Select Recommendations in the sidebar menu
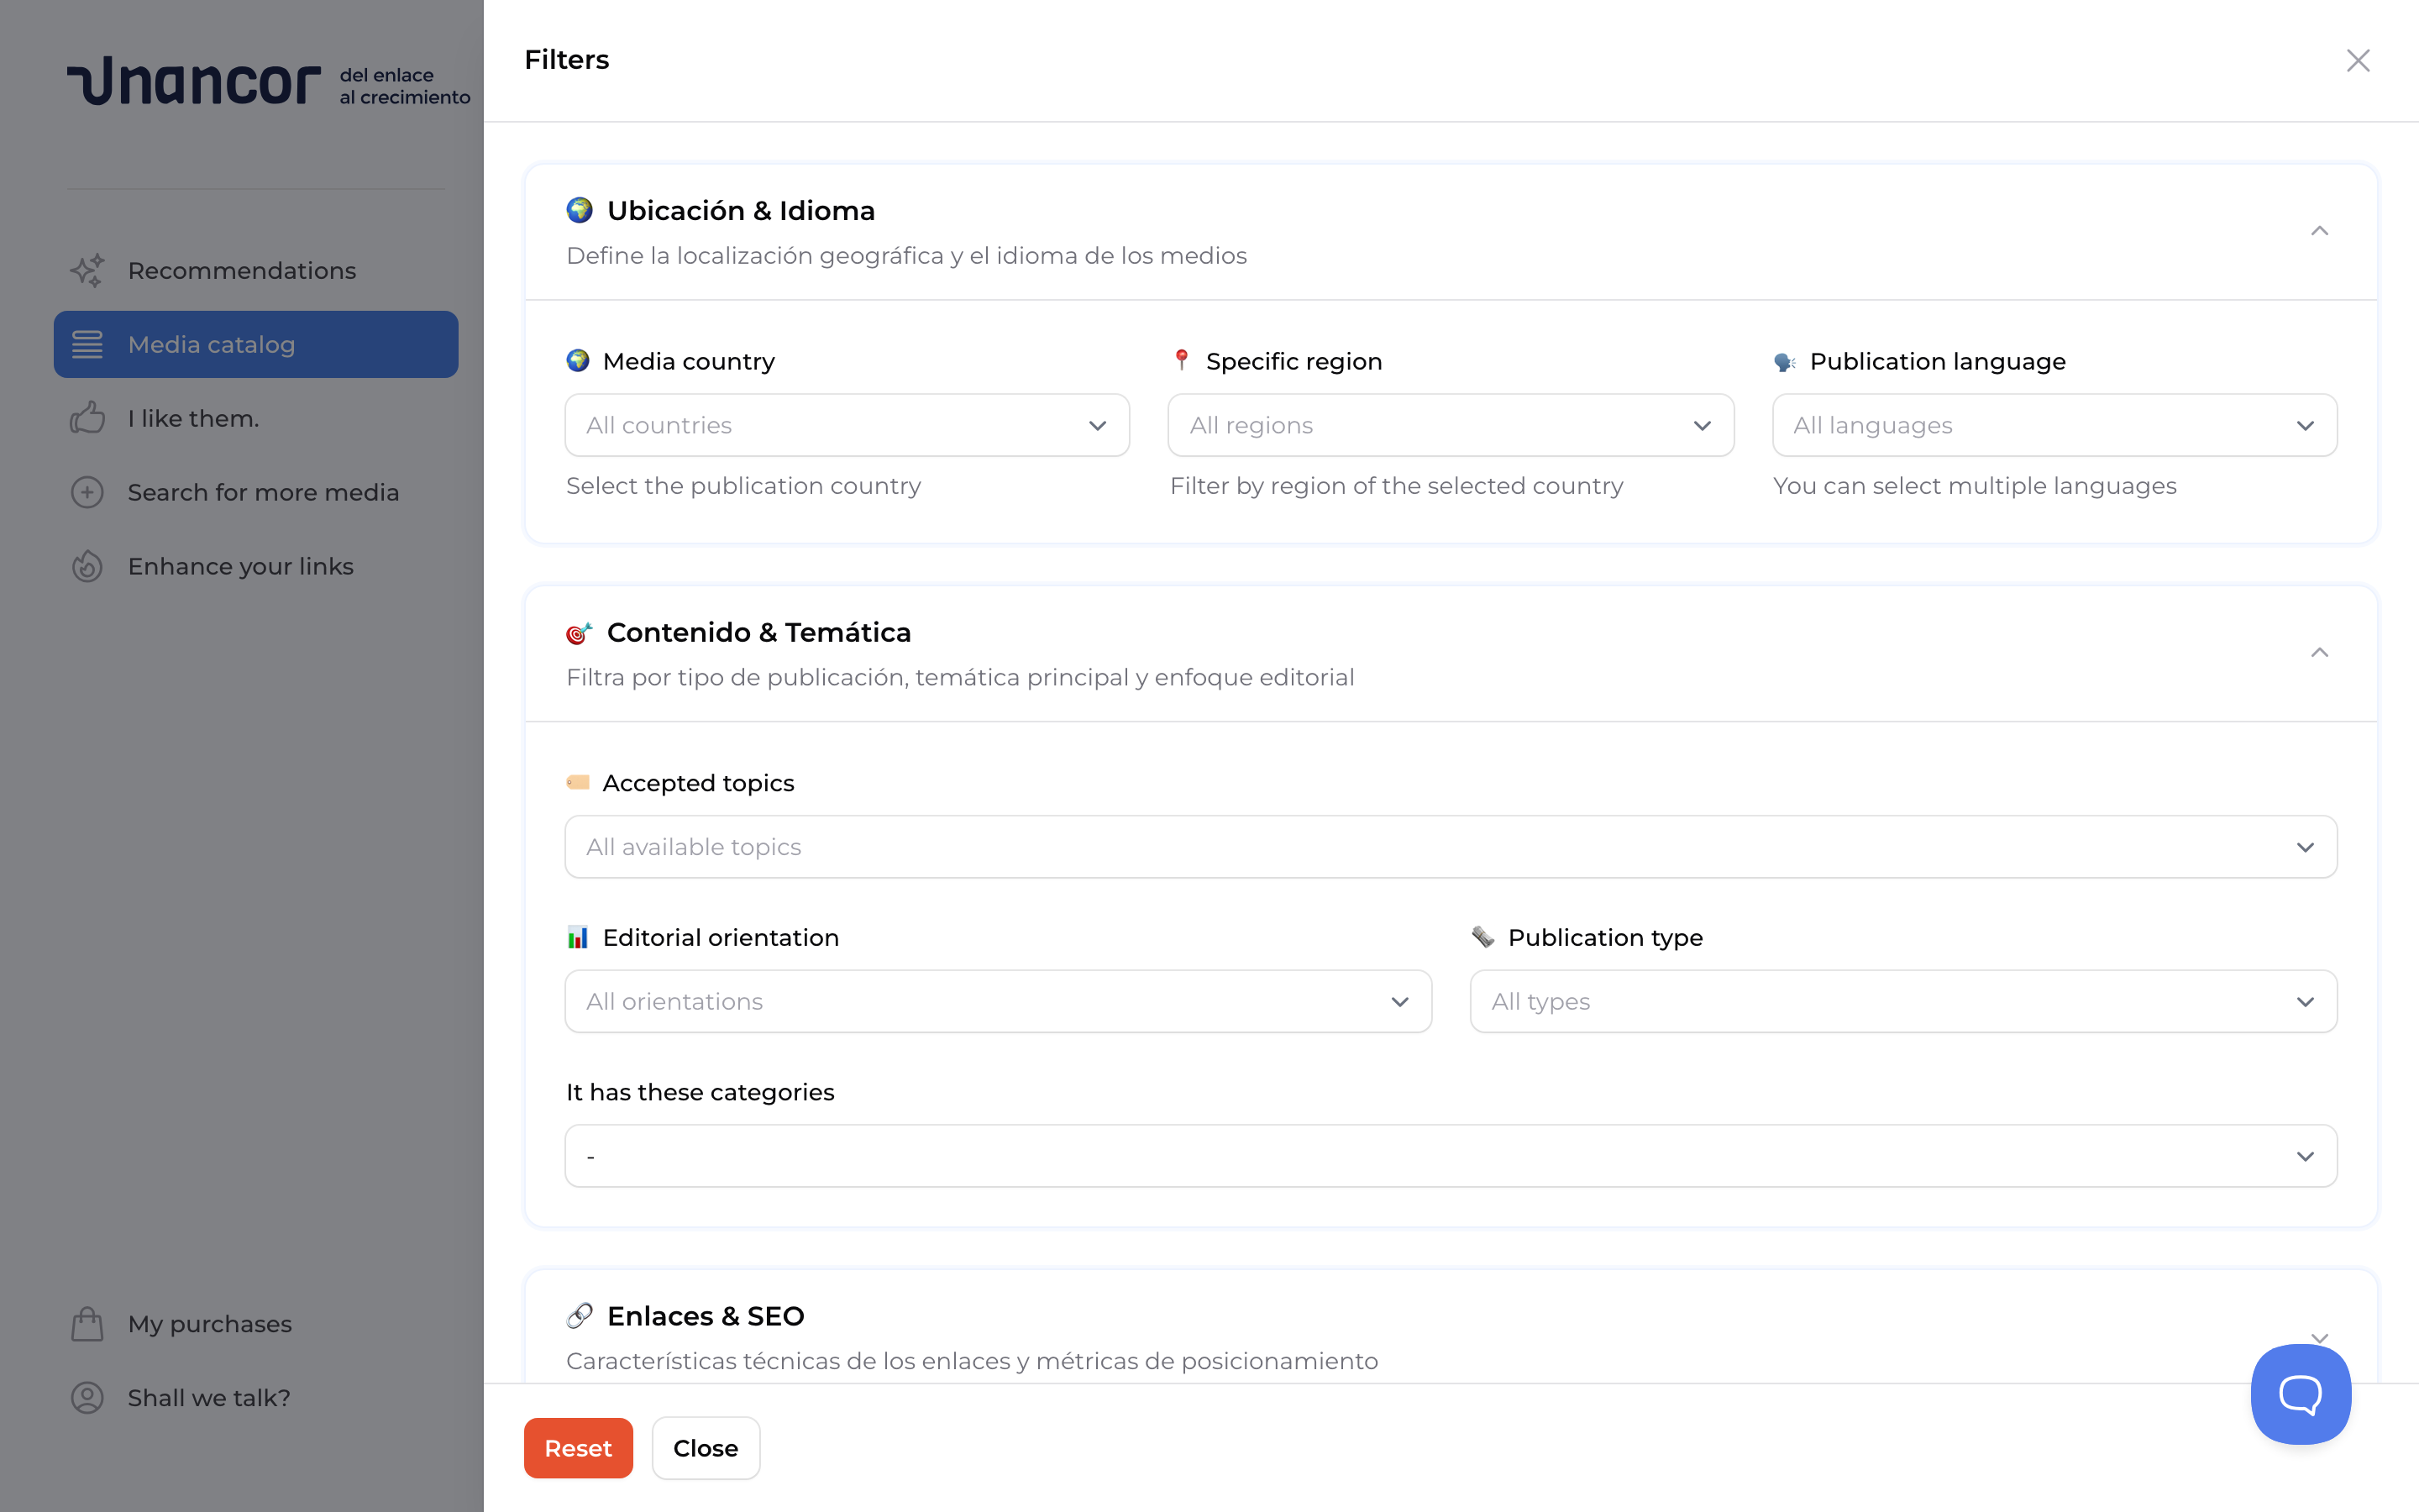The height and width of the screenshot is (1512, 2419). (x=241, y=270)
